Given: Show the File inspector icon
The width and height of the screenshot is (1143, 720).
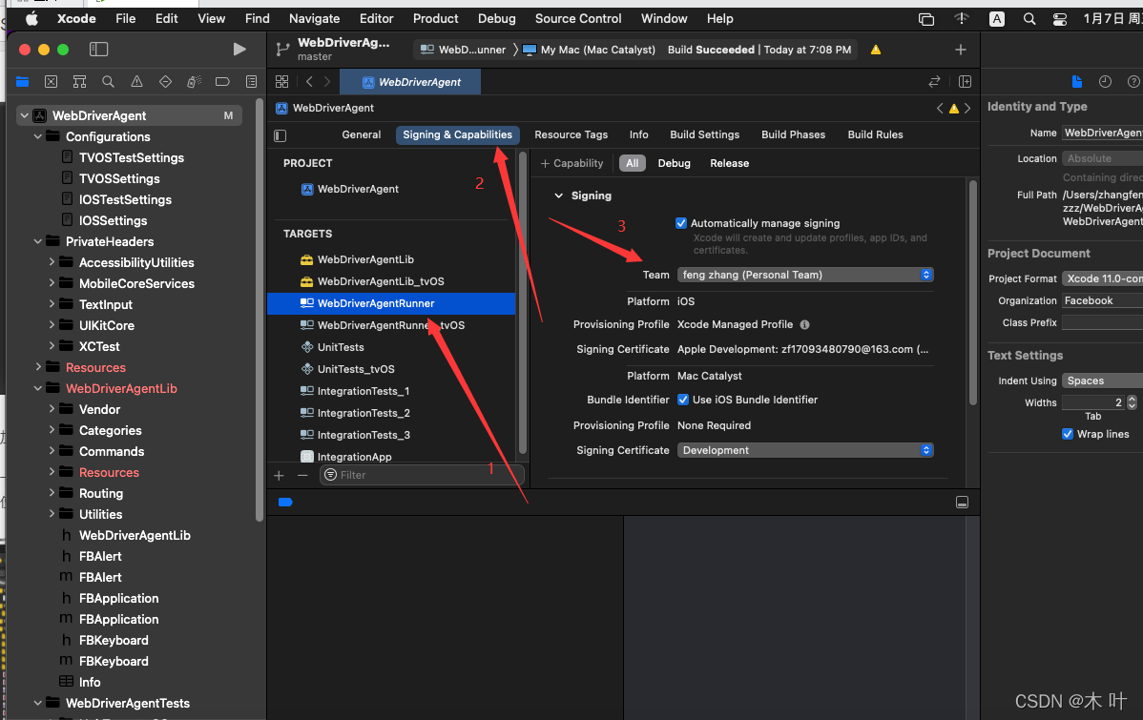Looking at the screenshot, I should [x=1076, y=82].
